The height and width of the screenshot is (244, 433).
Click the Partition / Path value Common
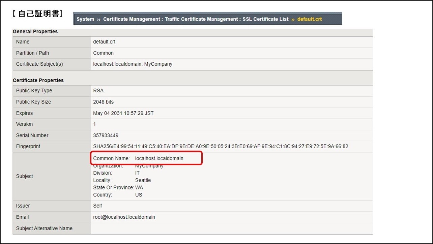pos(103,53)
